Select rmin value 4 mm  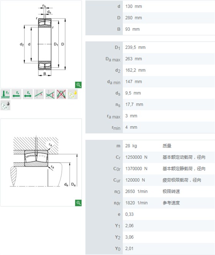click(131, 127)
